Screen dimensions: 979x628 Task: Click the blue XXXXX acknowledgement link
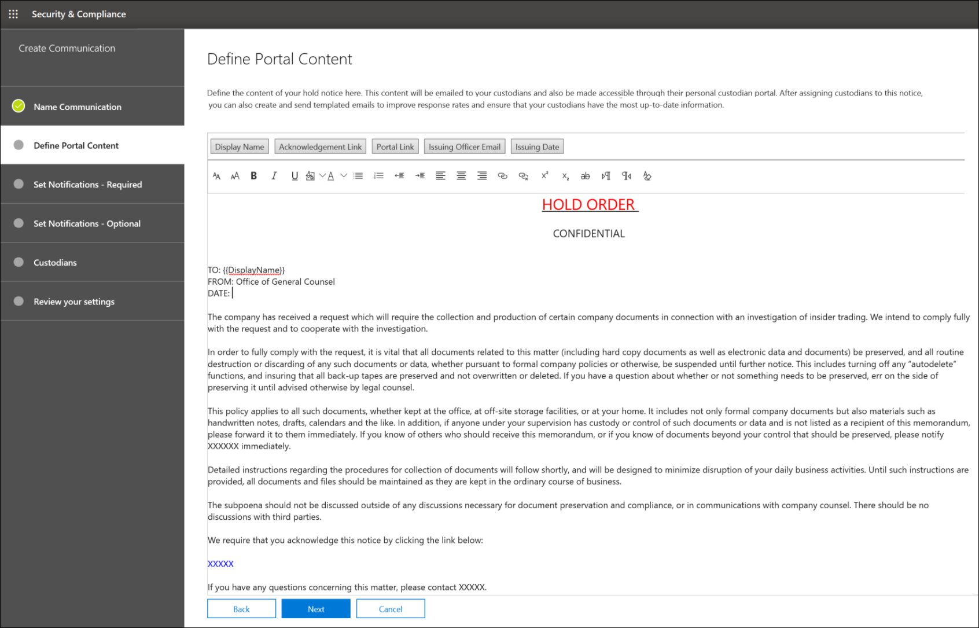[x=220, y=563]
